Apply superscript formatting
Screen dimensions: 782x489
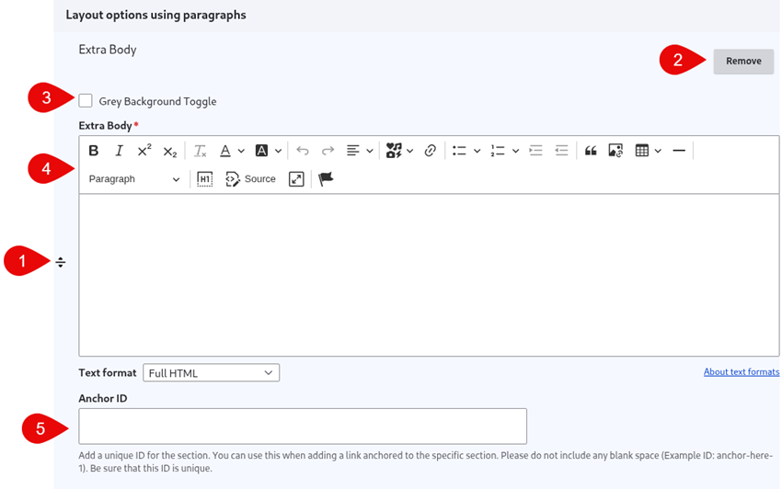(x=144, y=151)
